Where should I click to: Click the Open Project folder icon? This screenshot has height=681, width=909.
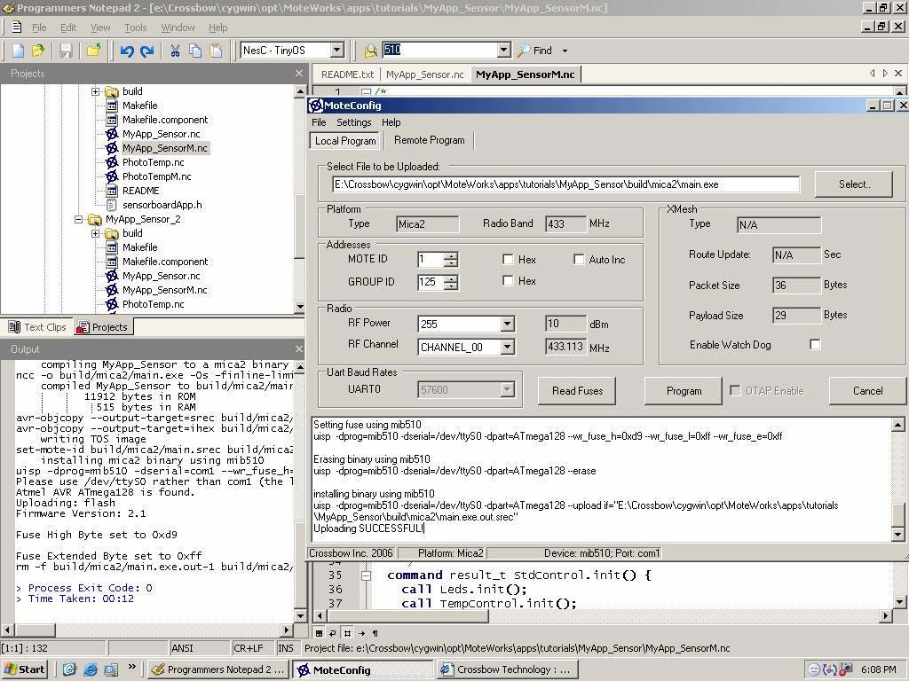point(93,51)
